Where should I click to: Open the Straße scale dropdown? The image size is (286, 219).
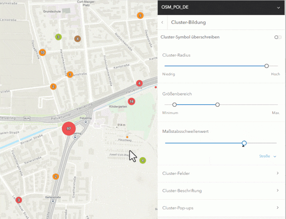coord(267,156)
